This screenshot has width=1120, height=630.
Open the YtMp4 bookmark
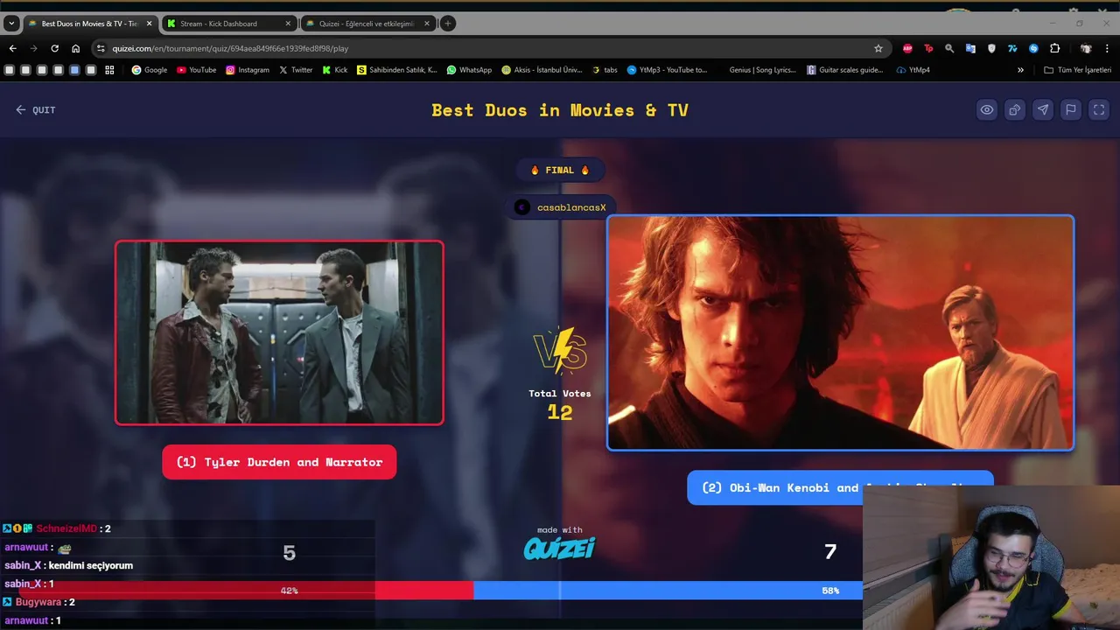point(913,70)
